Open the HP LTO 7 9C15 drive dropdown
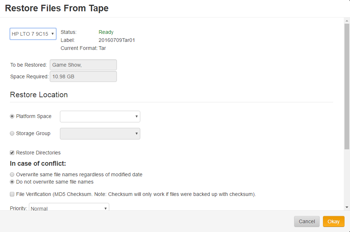This screenshot has width=350, height=232. tap(33, 34)
